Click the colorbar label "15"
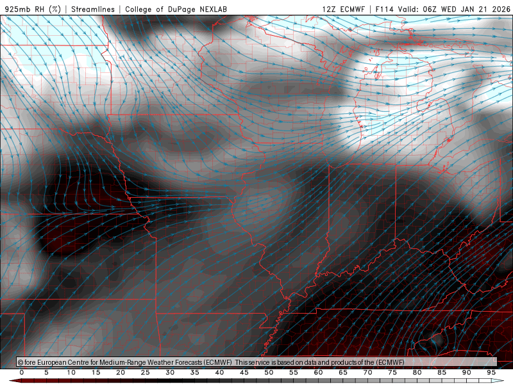The height and width of the screenshot is (384, 513). pyautogui.click(x=96, y=372)
